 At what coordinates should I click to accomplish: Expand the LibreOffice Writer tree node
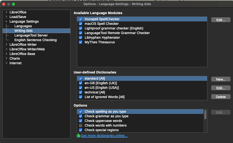click(x=6, y=44)
